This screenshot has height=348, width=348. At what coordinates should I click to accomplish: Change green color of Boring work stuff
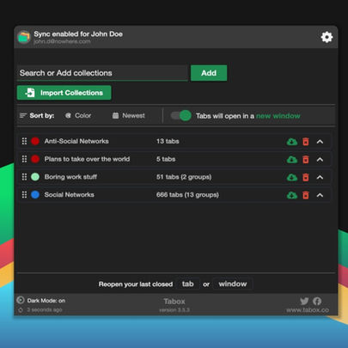click(x=35, y=177)
